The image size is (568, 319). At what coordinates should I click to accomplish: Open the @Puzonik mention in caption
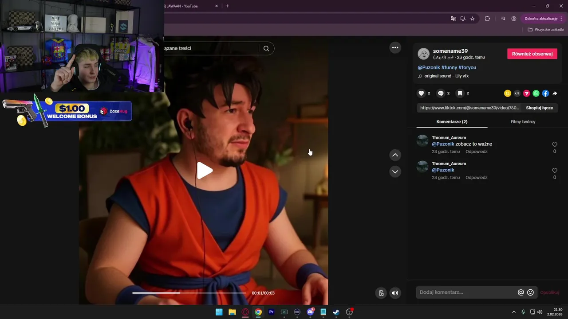(429, 67)
